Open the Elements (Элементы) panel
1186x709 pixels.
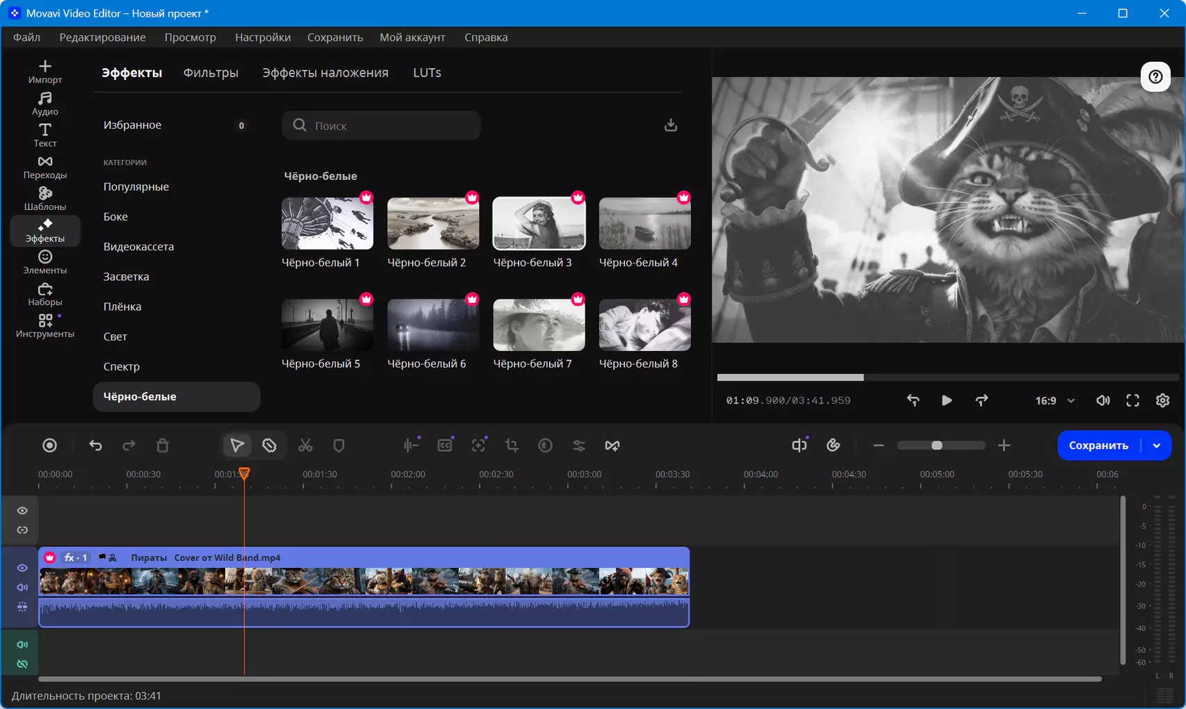pyautogui.click(x=45, y=263)
